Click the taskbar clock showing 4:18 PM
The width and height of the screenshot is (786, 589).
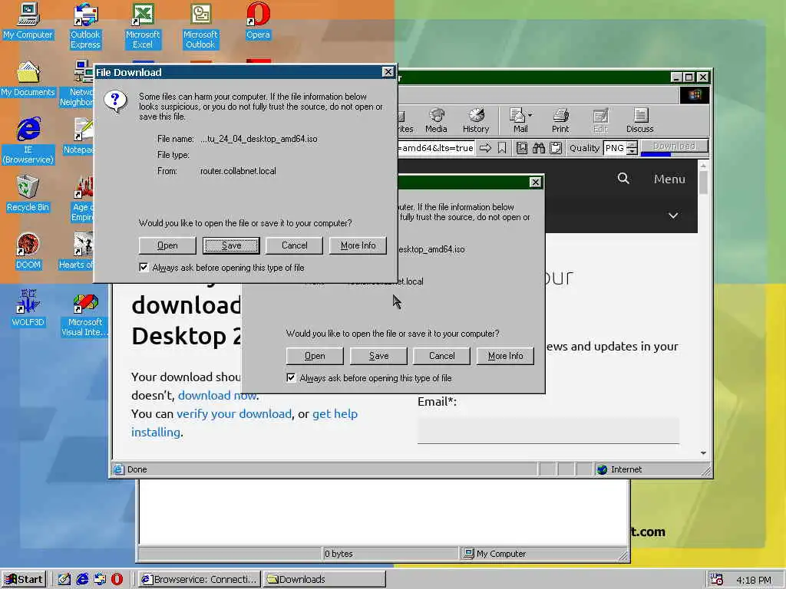754,580
